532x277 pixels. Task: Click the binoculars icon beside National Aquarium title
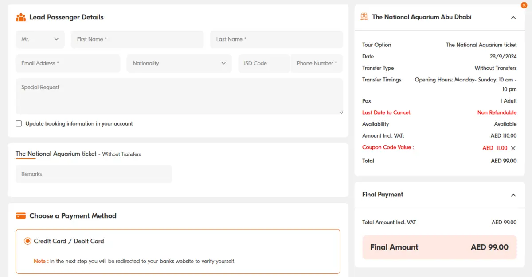(x=364, y=17)
